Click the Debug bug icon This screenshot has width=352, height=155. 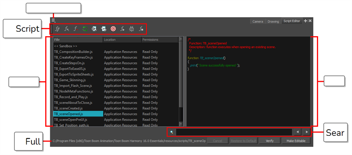(x=132, y=29)
